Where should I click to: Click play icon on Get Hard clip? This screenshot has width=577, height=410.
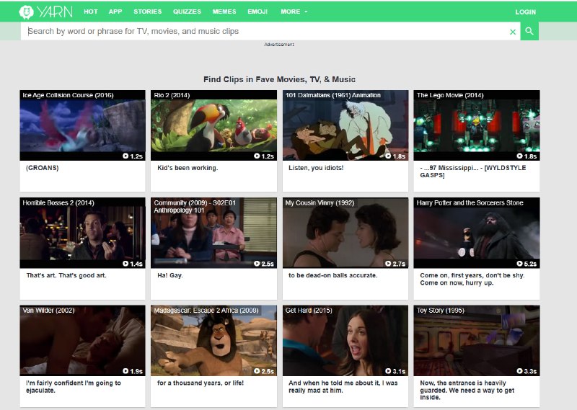click(x=388, y=371)
